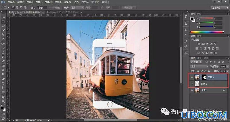Screen dimensions: 230x122
Task: Select the Rectangular Marquee tool in the toolbox
Action: pyautogui.click(x=3, y=22)
